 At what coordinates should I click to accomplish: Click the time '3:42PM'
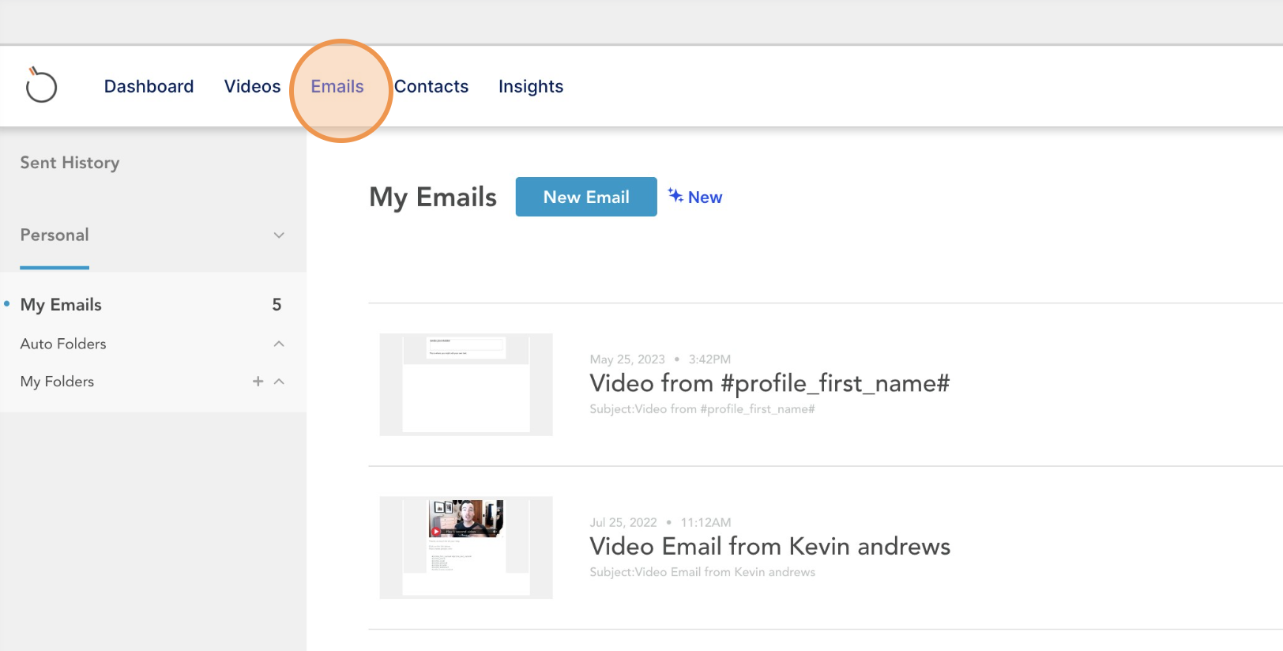709,359
